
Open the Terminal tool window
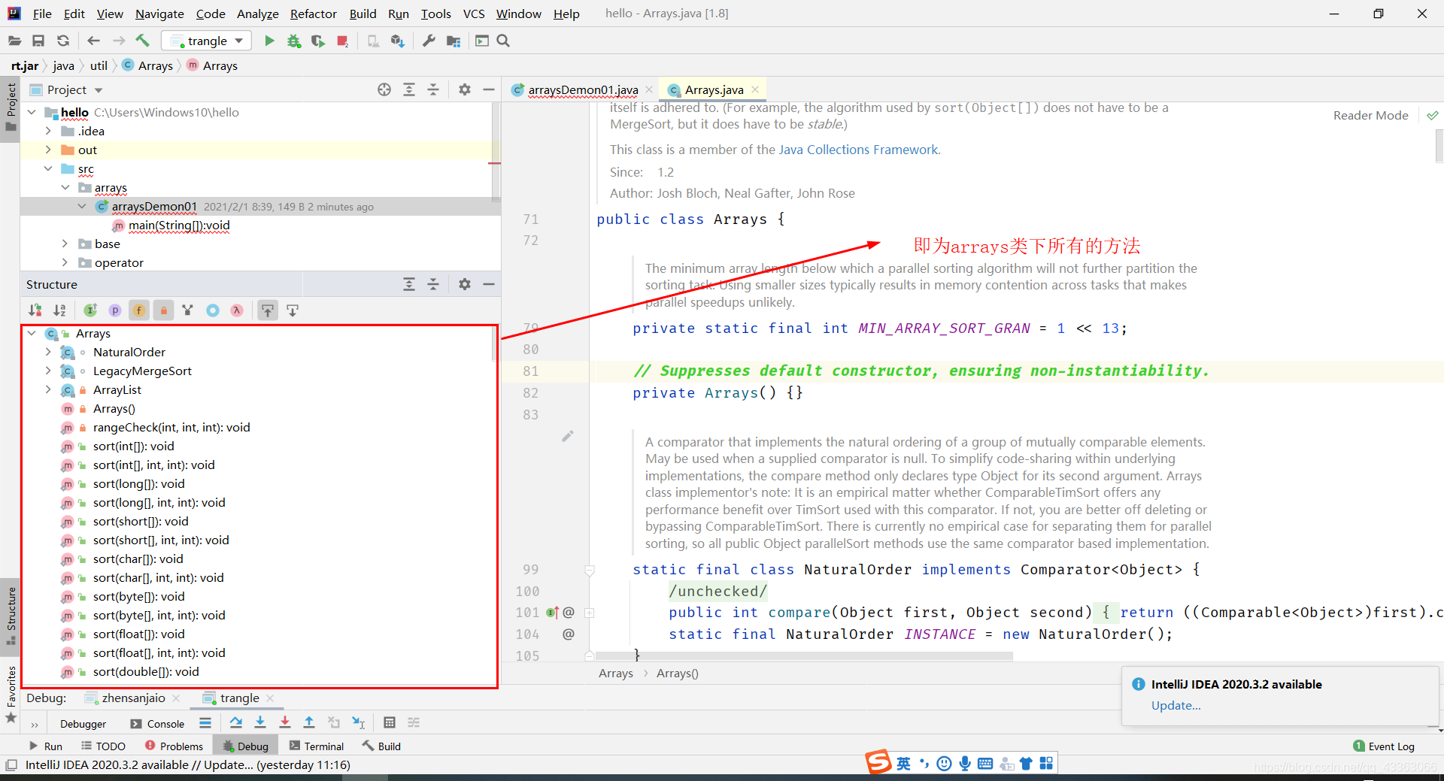tap(316, 746)
